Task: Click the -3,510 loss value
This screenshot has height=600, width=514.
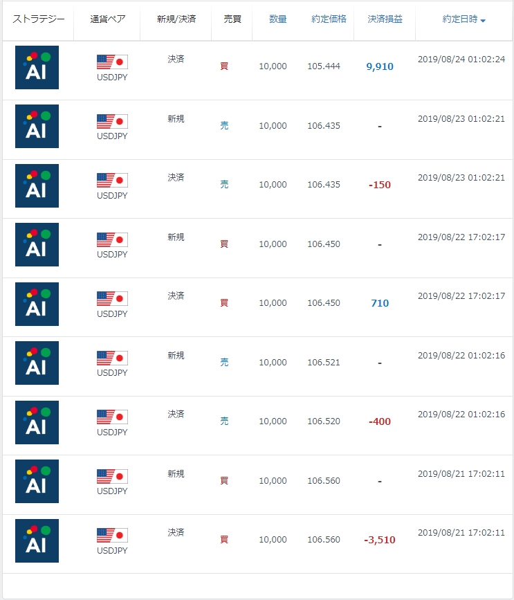Action: (378, 540)
